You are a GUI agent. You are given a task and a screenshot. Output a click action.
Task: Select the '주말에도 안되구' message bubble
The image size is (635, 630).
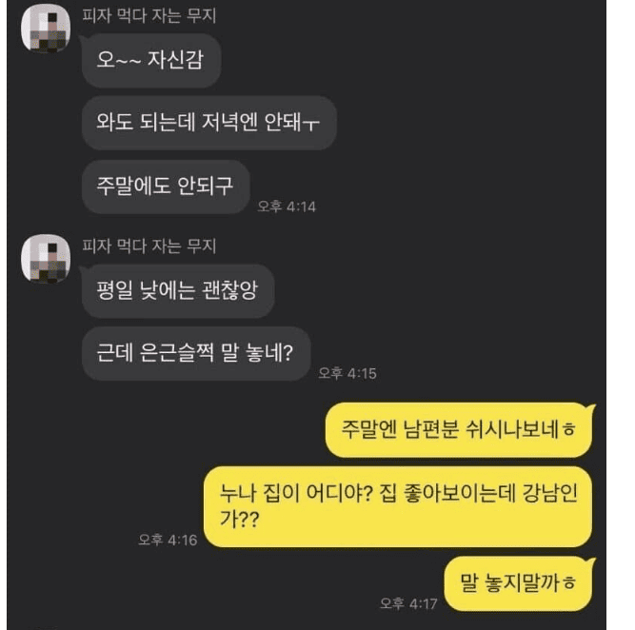pyautogui.click(x=166, y=187)
